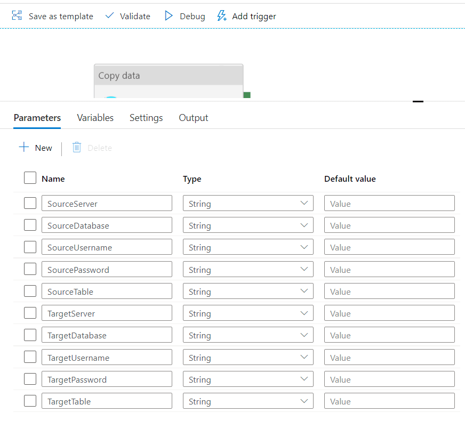The height and width of the screenshot is (421, 465).
Task: Click the Validate checkmark icon
Action: point(109,15)
